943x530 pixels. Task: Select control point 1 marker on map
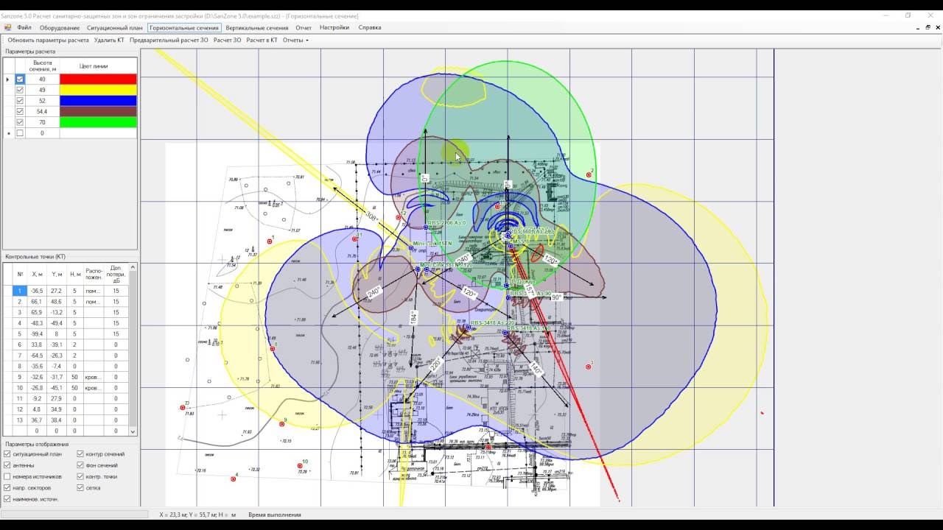[x=268, y=241]
